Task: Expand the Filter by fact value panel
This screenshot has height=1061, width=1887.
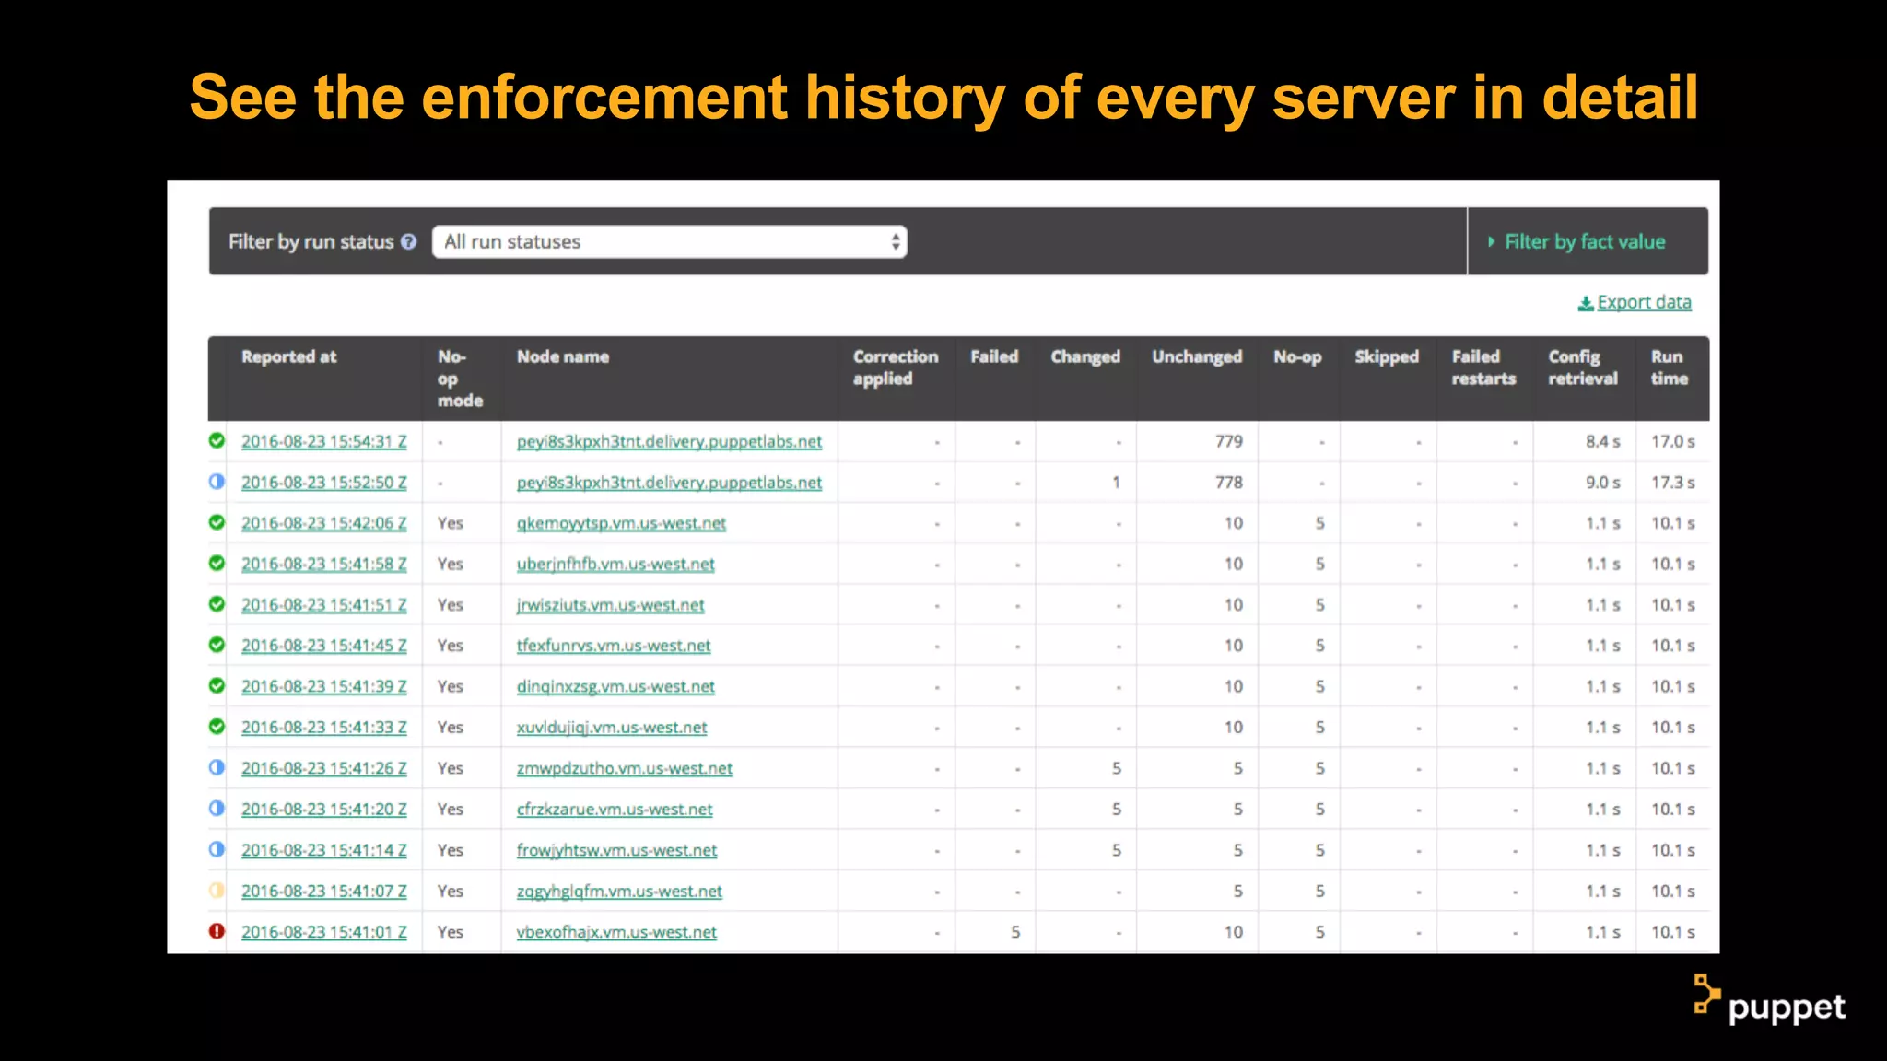Action: (x=1584, y=241)
